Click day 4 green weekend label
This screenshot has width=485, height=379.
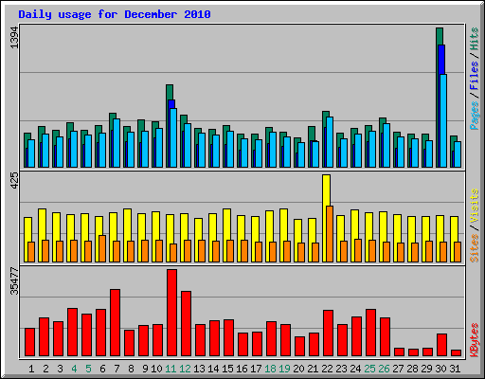[74, 369]
